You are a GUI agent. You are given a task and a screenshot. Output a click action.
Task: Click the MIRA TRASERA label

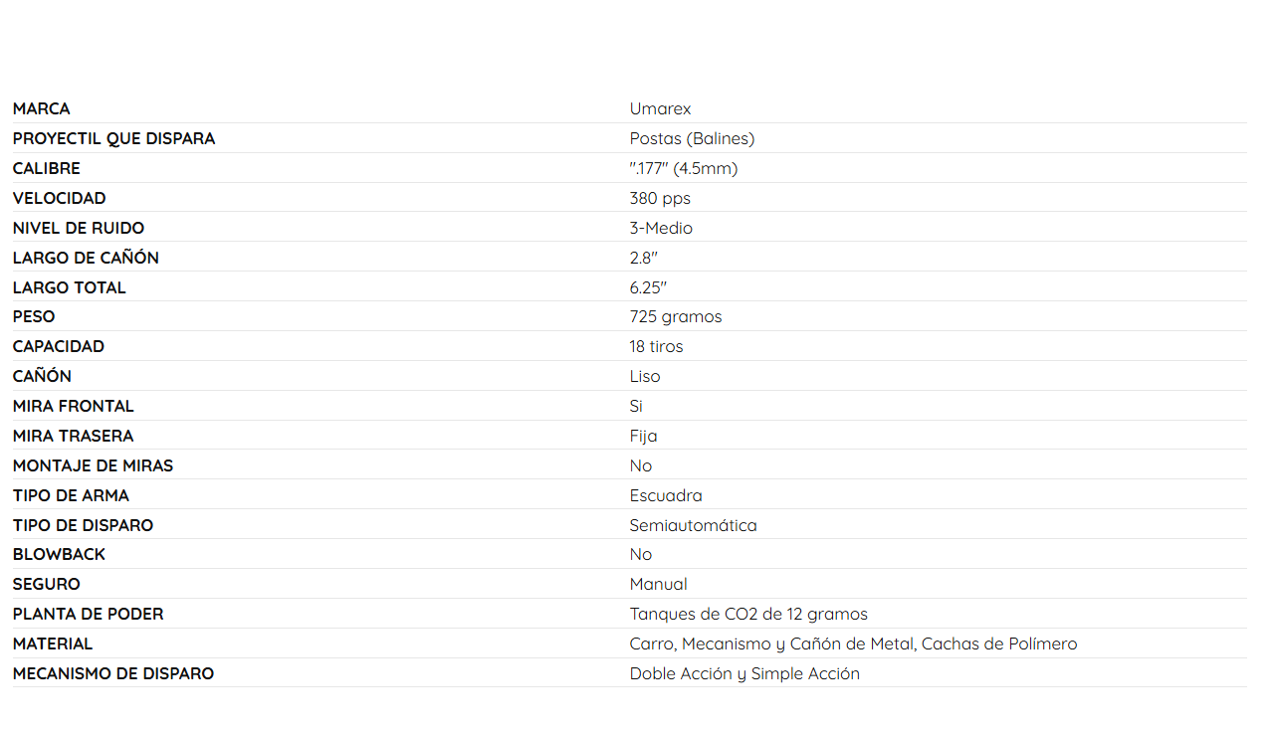[x=73, y=436]
